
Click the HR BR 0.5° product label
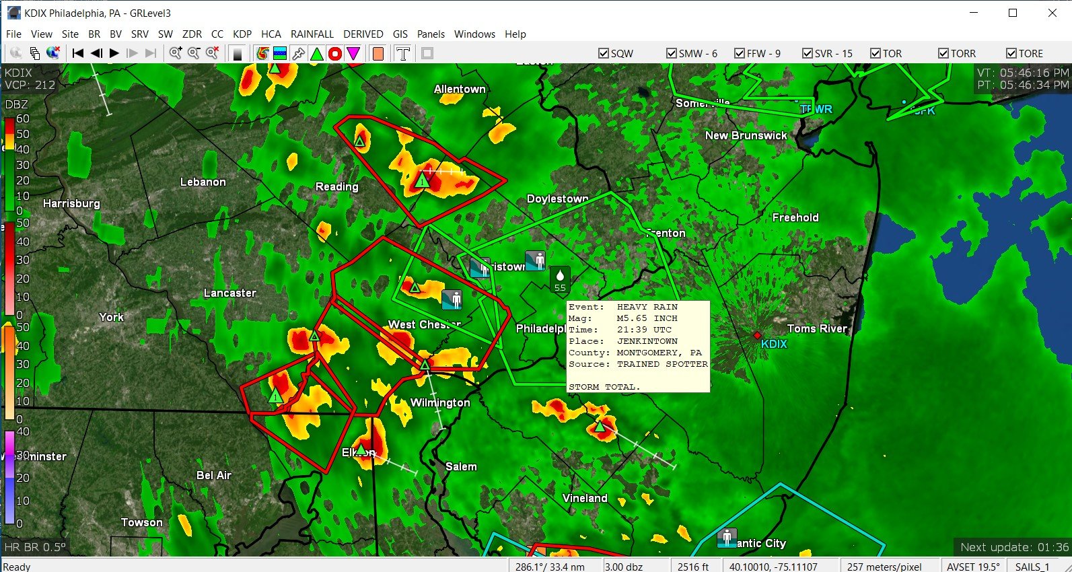tap(35, 547)
